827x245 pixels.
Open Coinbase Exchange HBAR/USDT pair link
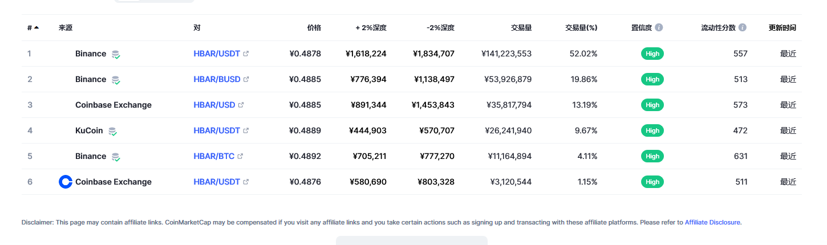click(217, 182)
